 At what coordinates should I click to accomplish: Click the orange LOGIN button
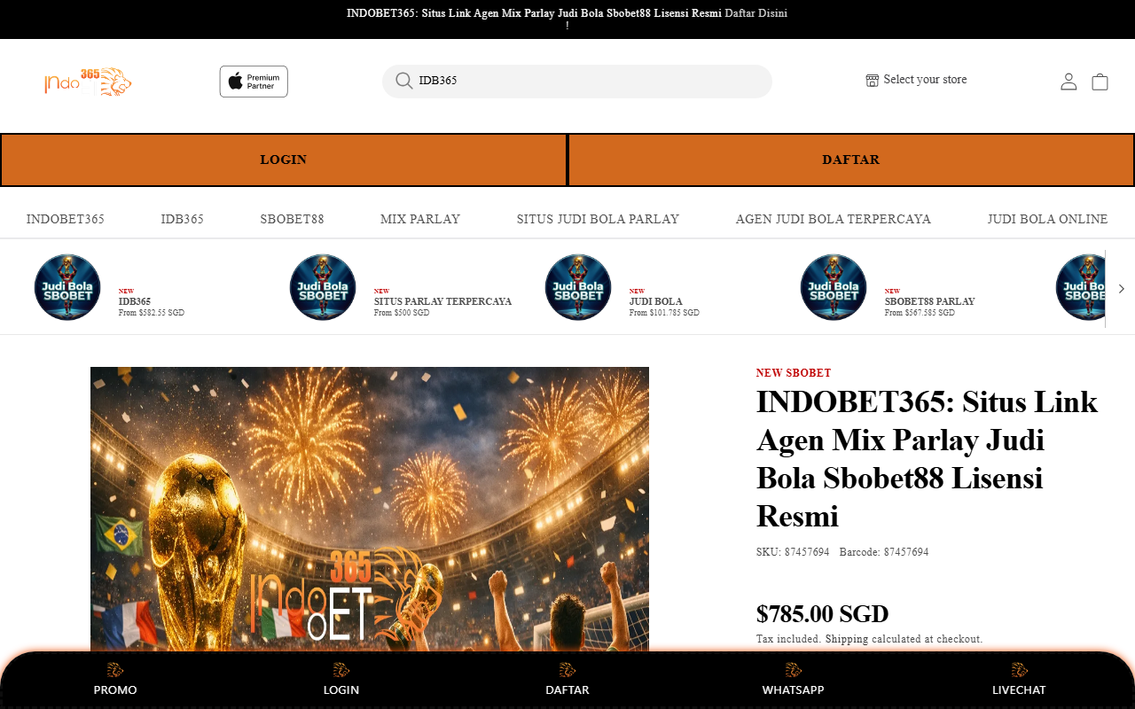point(283,160)
